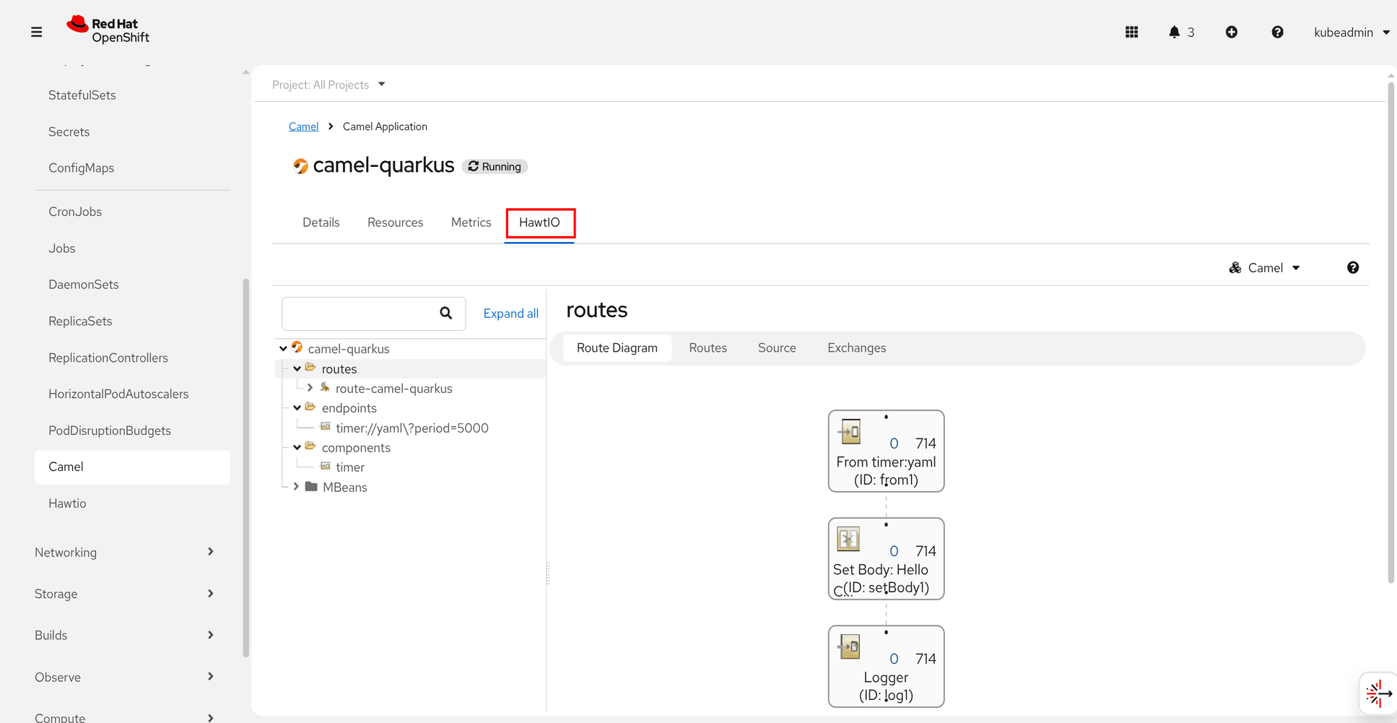Viewport: 1397px width, 723px height.
Task: Click the tree search input field
Action: (x=357, y=313)
